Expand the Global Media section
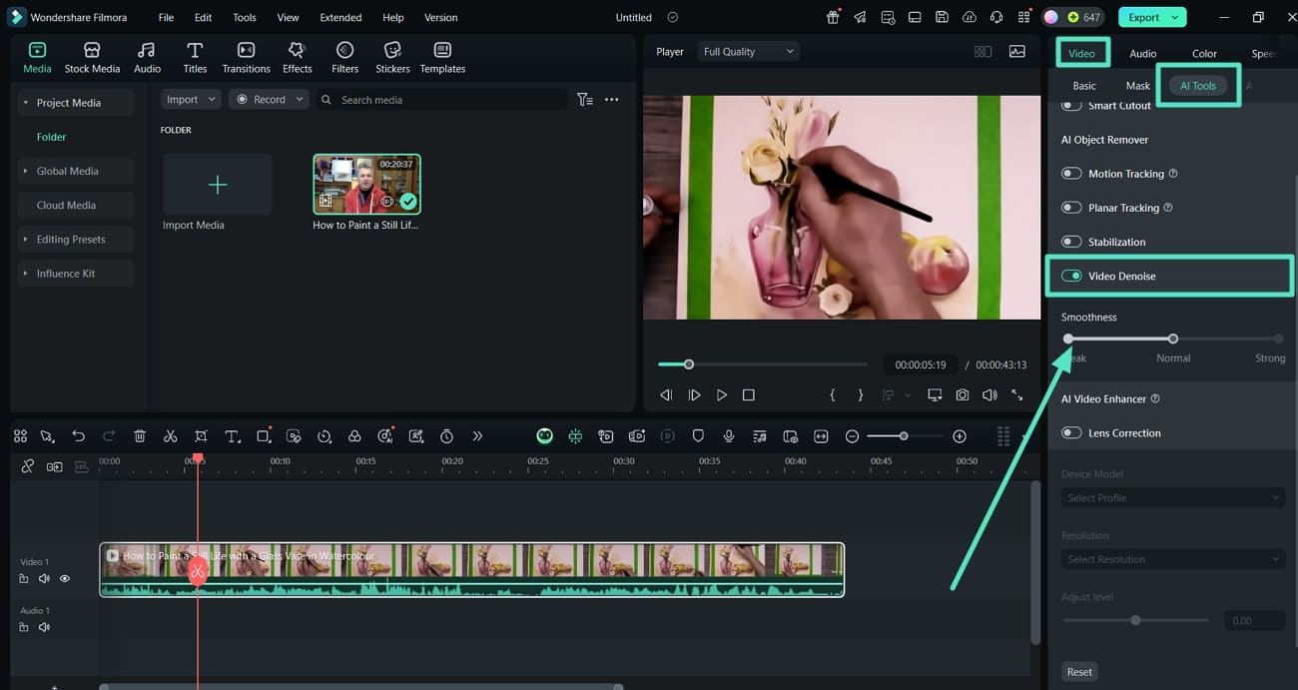 [x=25, y=171]
